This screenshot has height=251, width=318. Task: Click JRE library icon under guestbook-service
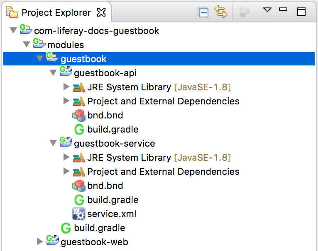tap(79, 158)
